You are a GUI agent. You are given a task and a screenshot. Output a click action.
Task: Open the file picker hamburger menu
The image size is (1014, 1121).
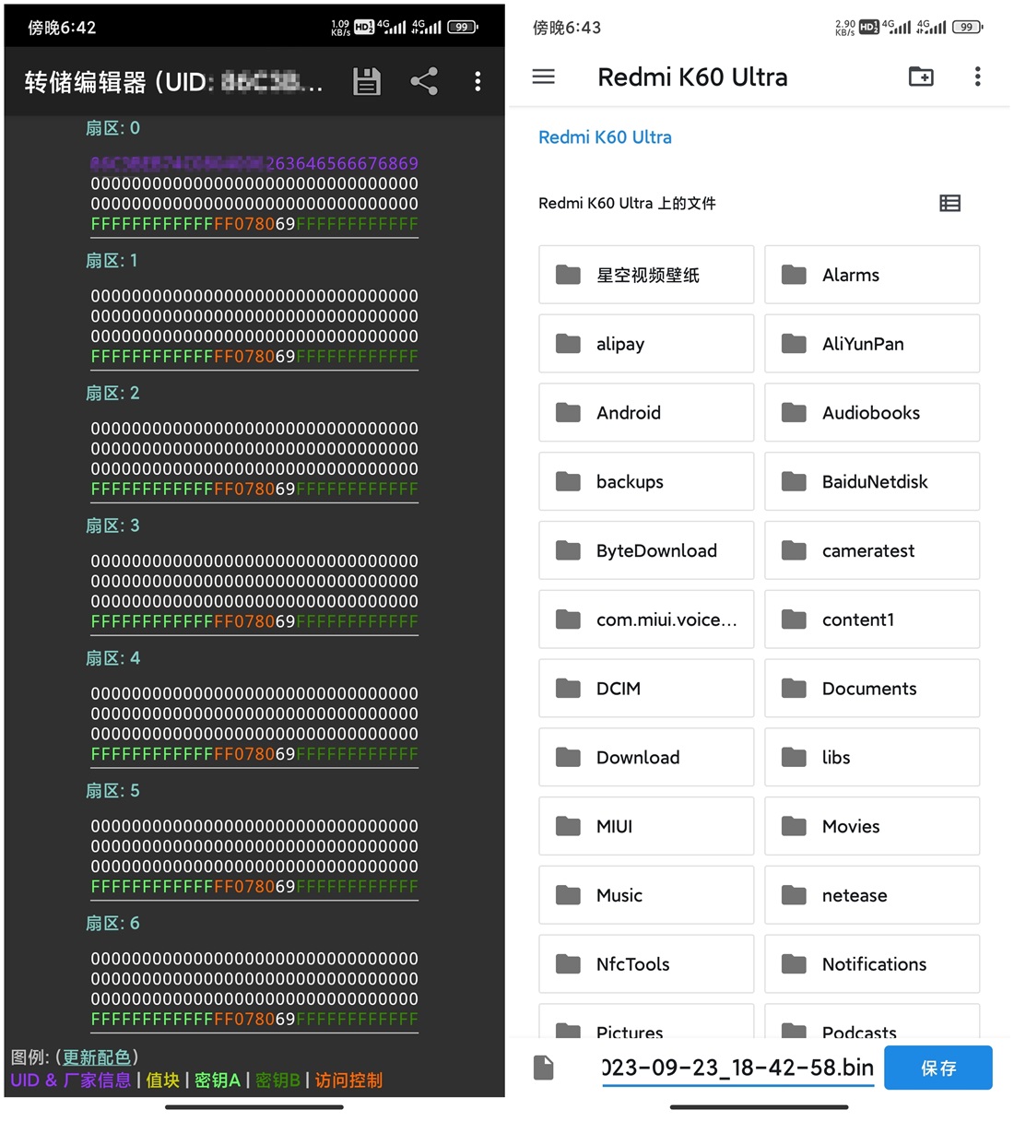pos(544,77)
